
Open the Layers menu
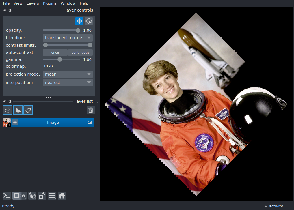point(33,3)
